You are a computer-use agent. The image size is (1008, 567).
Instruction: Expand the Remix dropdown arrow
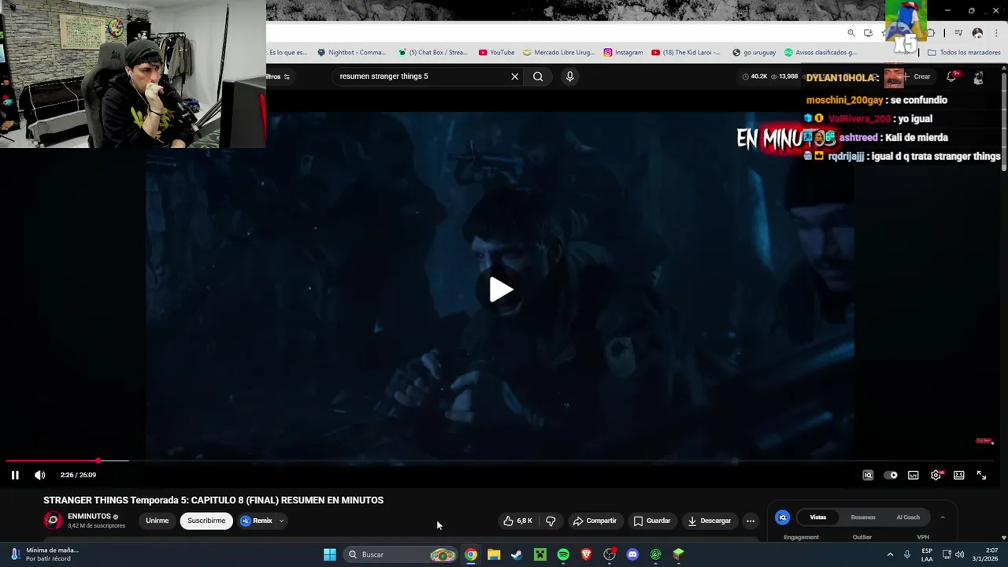point(281,521)
